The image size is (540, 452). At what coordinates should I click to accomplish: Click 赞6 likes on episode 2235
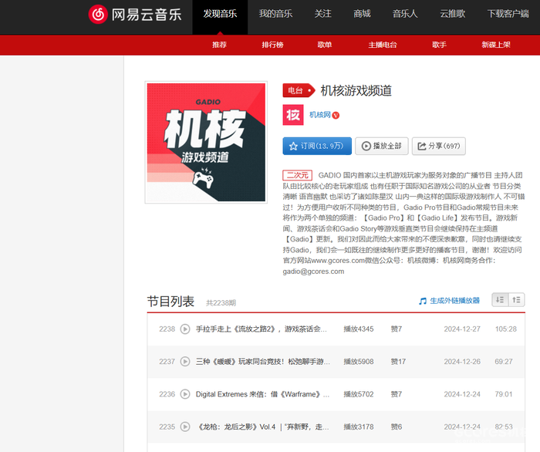[397, 427]
